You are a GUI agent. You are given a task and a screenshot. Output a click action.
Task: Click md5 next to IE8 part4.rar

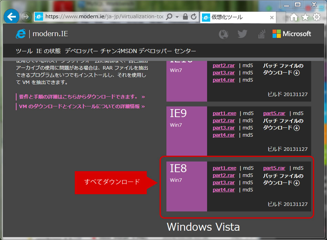(247, 190)
